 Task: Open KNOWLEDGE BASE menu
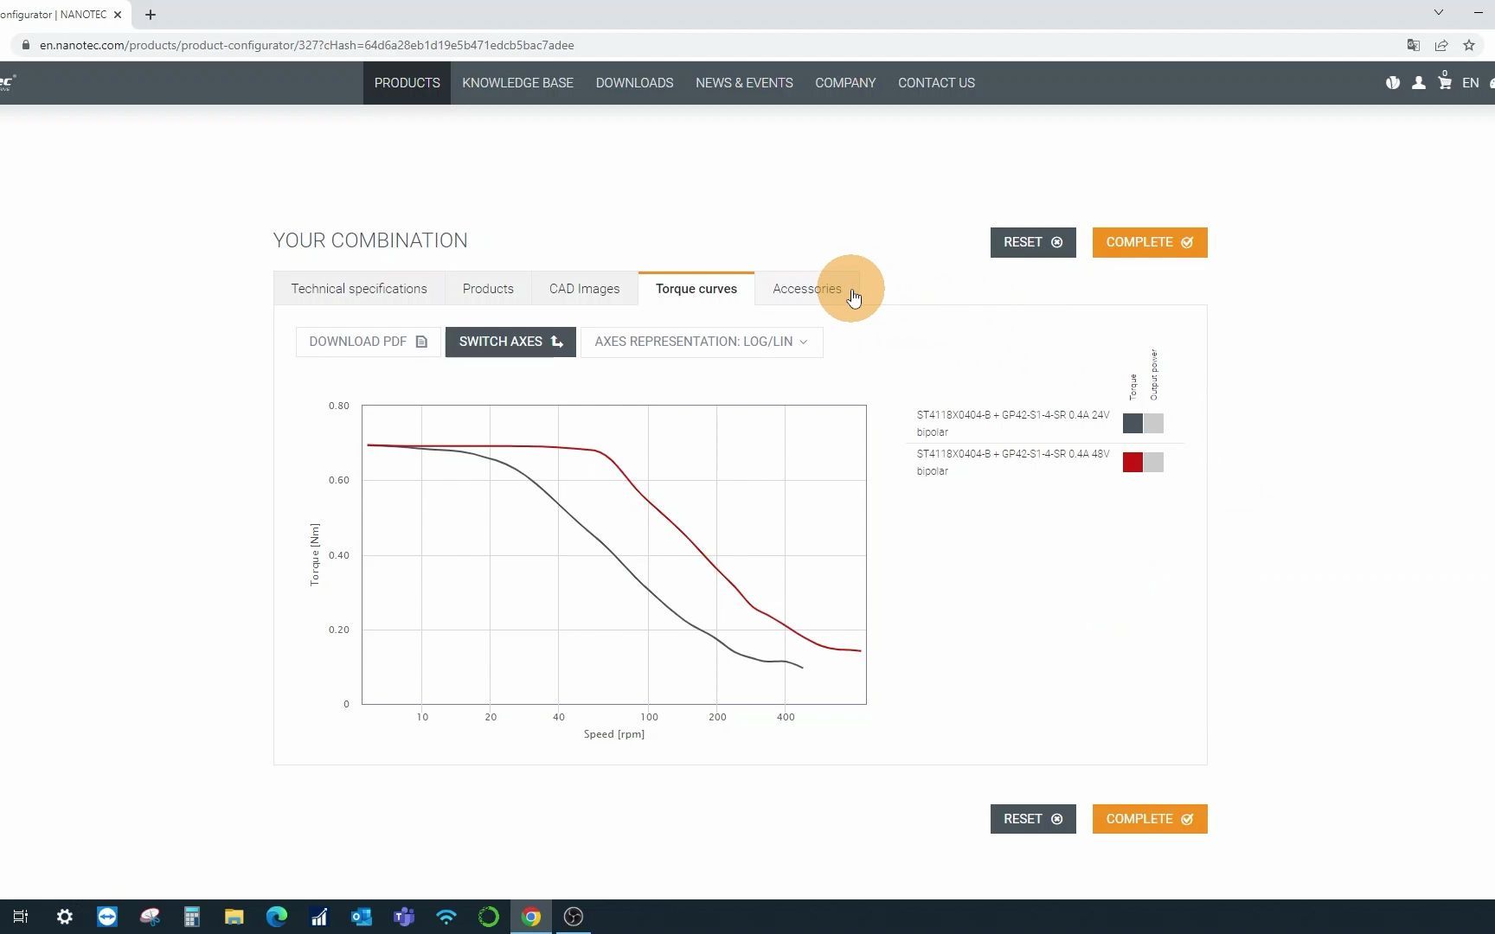pyautogui.click(x=517, y=83)
